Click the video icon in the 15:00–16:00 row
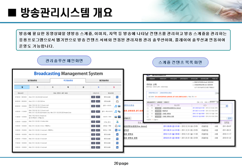Viewport: 242px width, 167px height. (117, 134)
